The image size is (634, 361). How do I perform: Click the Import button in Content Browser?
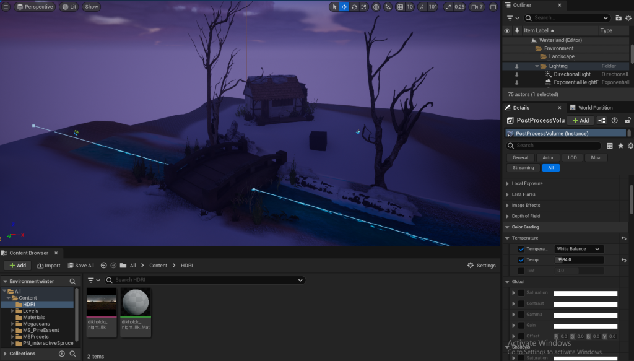click(x=49, y=266)
